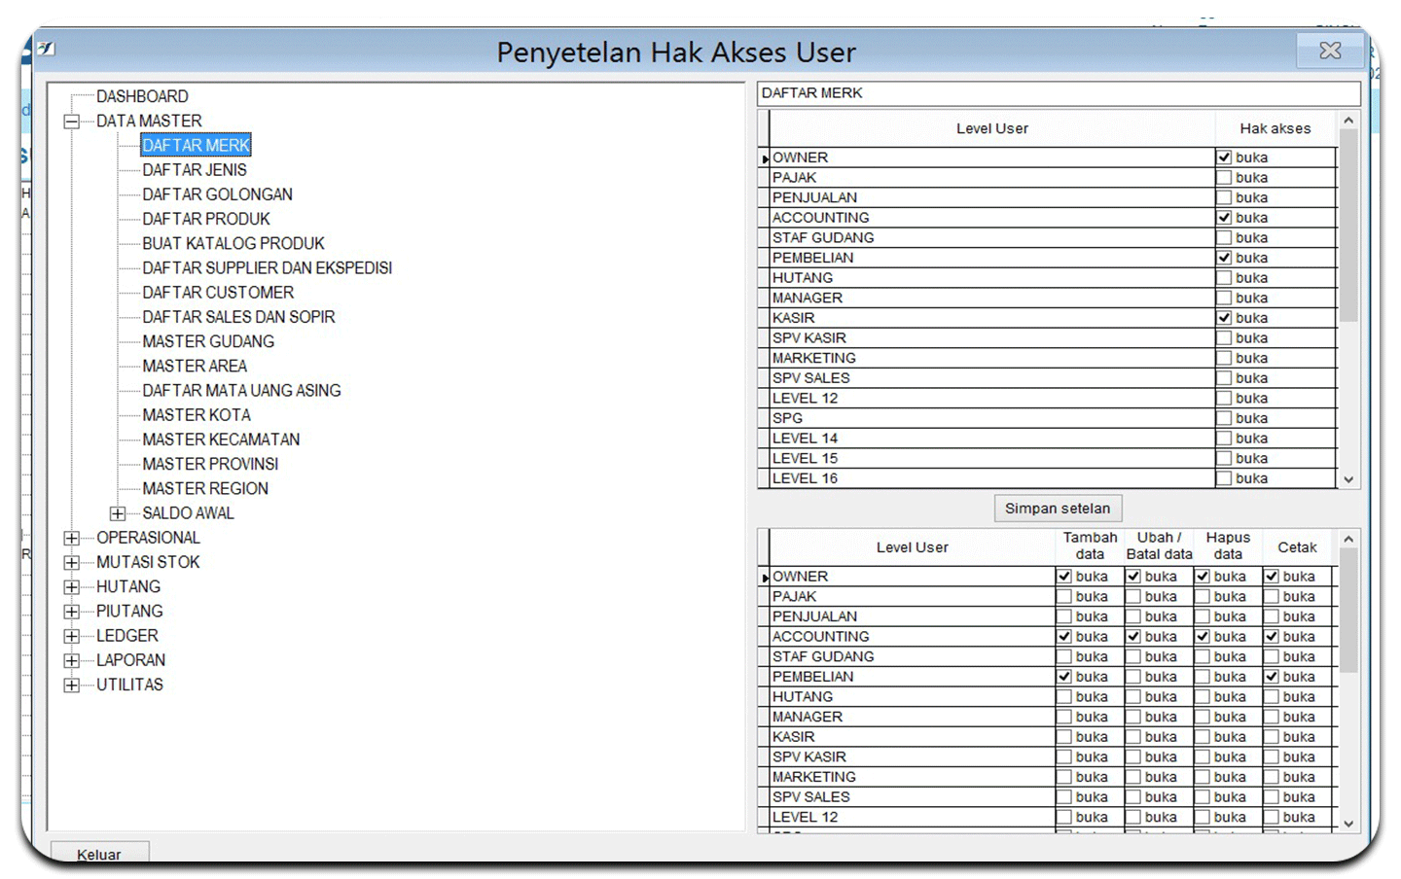This screenshot has height=879, width=1401.
Task: Enable Hak akses for SPV KASIR
Action: tap(1224, 338)
